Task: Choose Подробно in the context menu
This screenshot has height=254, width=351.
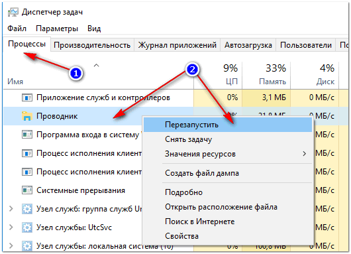Action: pyautogui.click(x=228, y=192)
